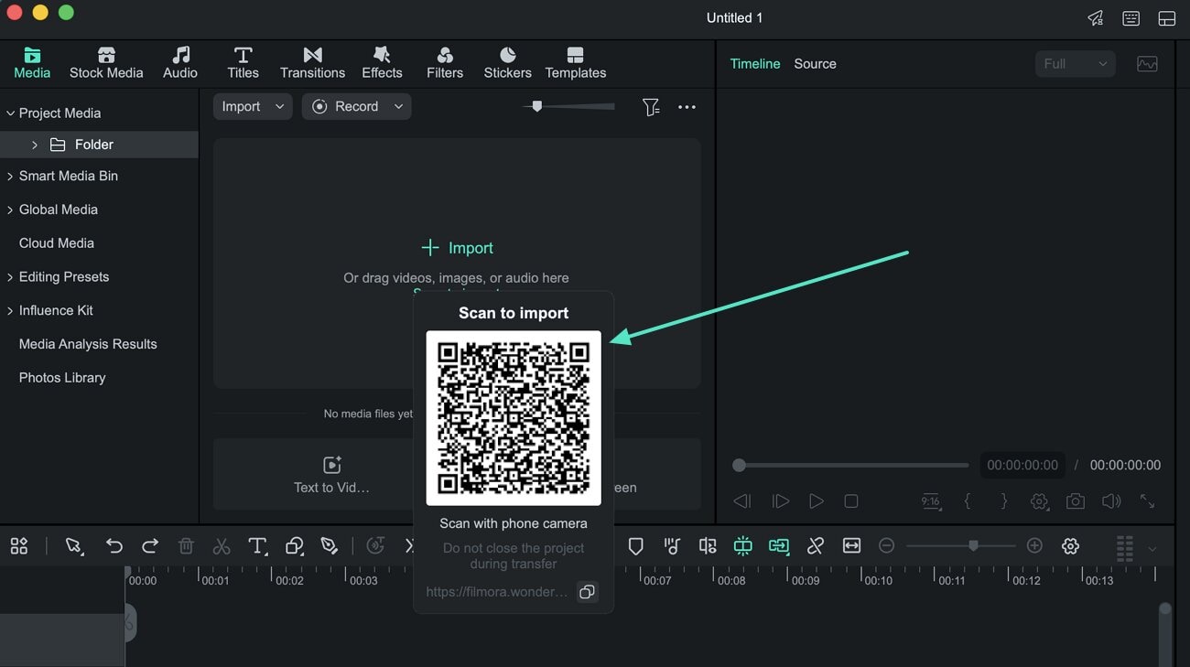
Task: Open the Filters tab
Action: pyautogui.click(x=445, y=63)
